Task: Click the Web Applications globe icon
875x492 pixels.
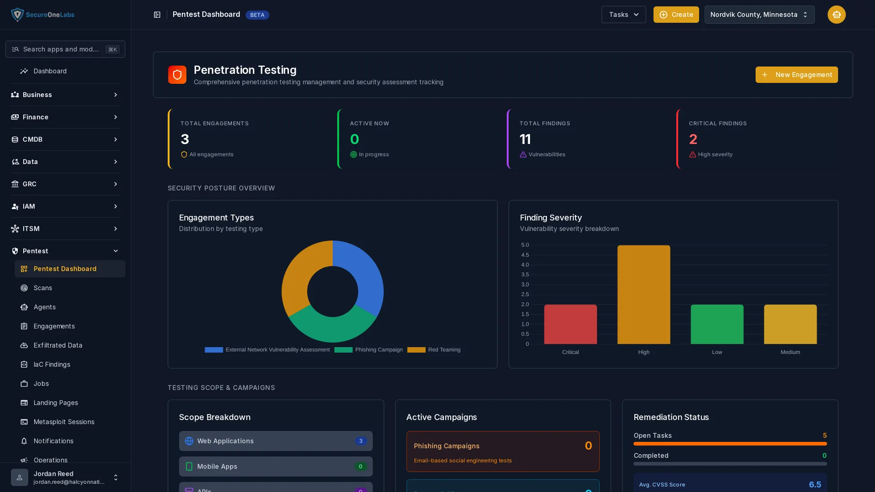Action: [189, 441]
